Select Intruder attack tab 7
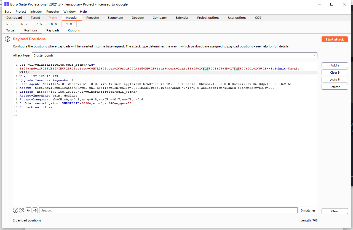 pyautogui.click(x=37, y=24)
